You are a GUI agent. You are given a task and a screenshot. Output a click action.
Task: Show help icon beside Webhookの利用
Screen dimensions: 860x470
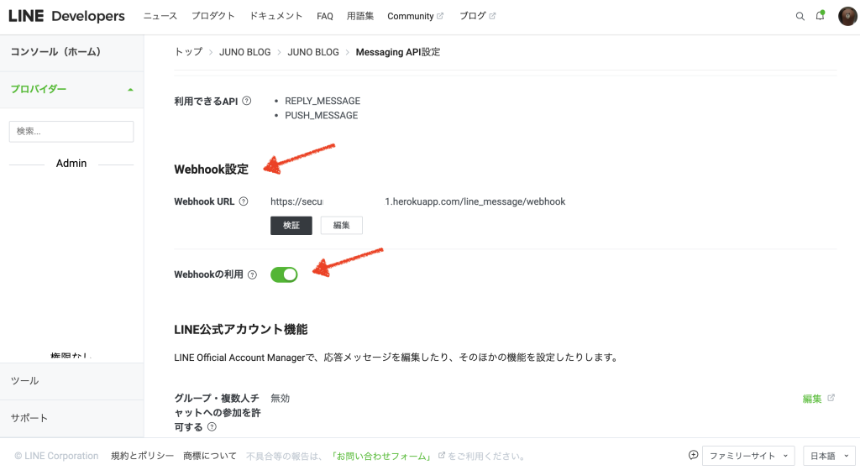coord(252,275)
